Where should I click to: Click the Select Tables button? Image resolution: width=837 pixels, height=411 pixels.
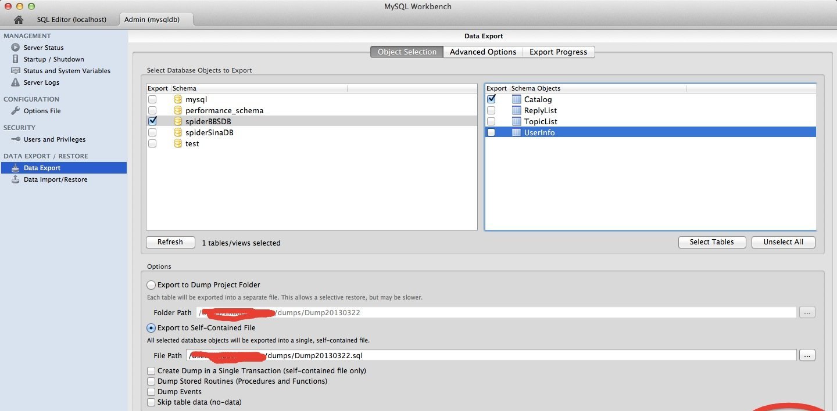point(712,242)
